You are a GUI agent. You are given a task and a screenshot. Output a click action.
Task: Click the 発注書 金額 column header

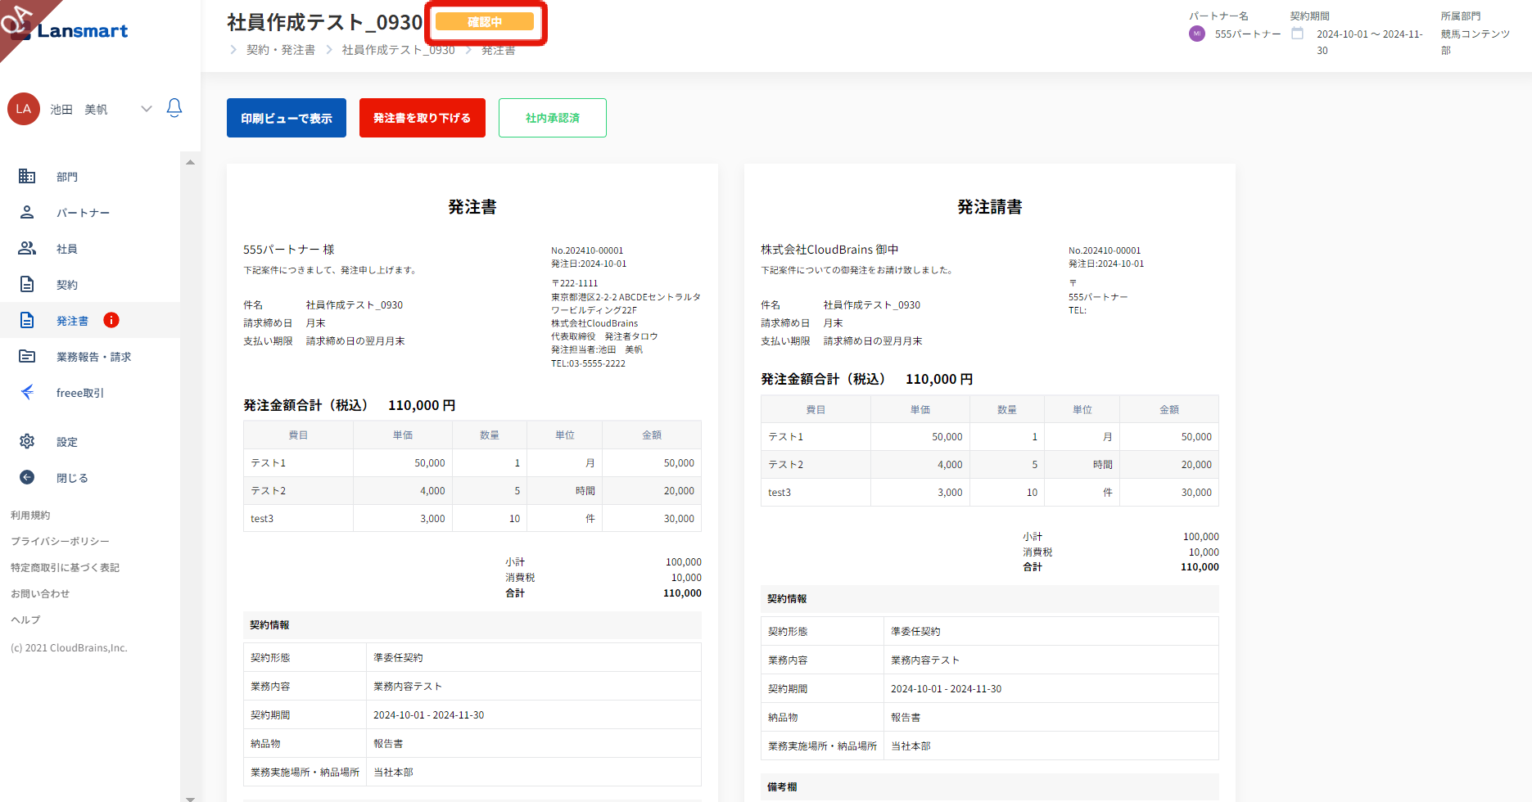click(x=652, y=435)
